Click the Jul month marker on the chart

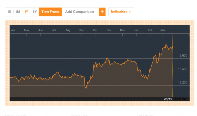pos(54,30)
